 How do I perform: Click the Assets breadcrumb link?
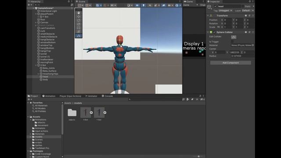[68, 103]
